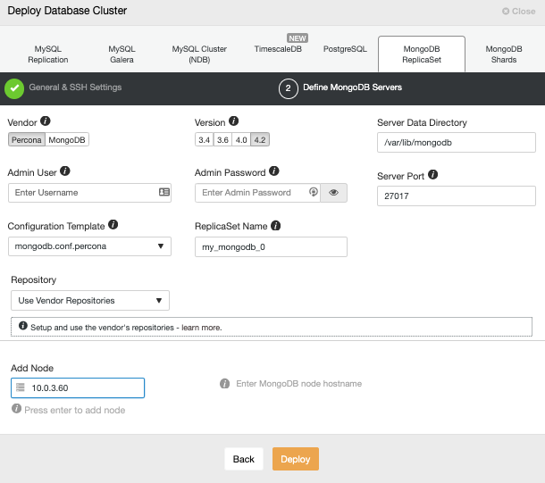Switch to PostgreSQL tab

click(345, 49)
